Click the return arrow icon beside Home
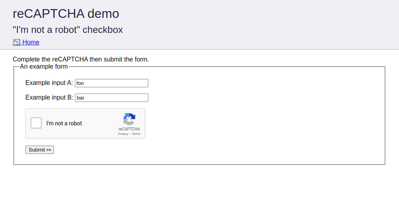Image resolution: width=399 pixels, height=217 pixels. 17,42
